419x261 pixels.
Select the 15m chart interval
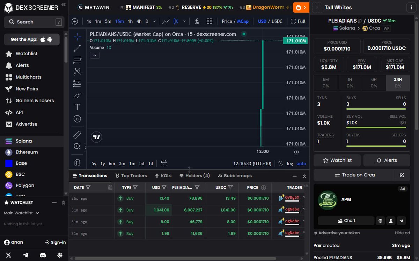pos(119,21)
